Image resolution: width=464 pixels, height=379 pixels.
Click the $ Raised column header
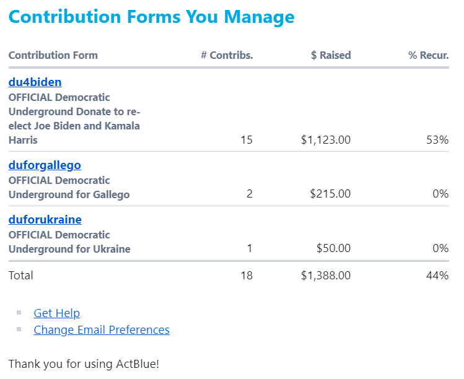click(331, 55)
